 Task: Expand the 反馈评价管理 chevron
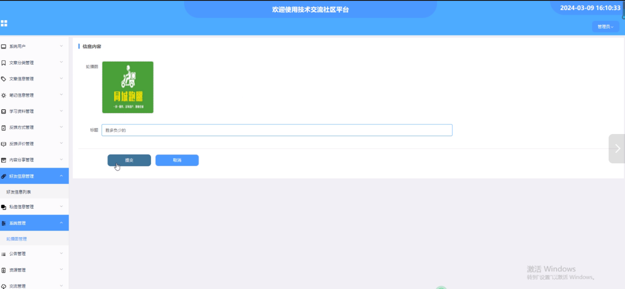click(x=61, y=143)
